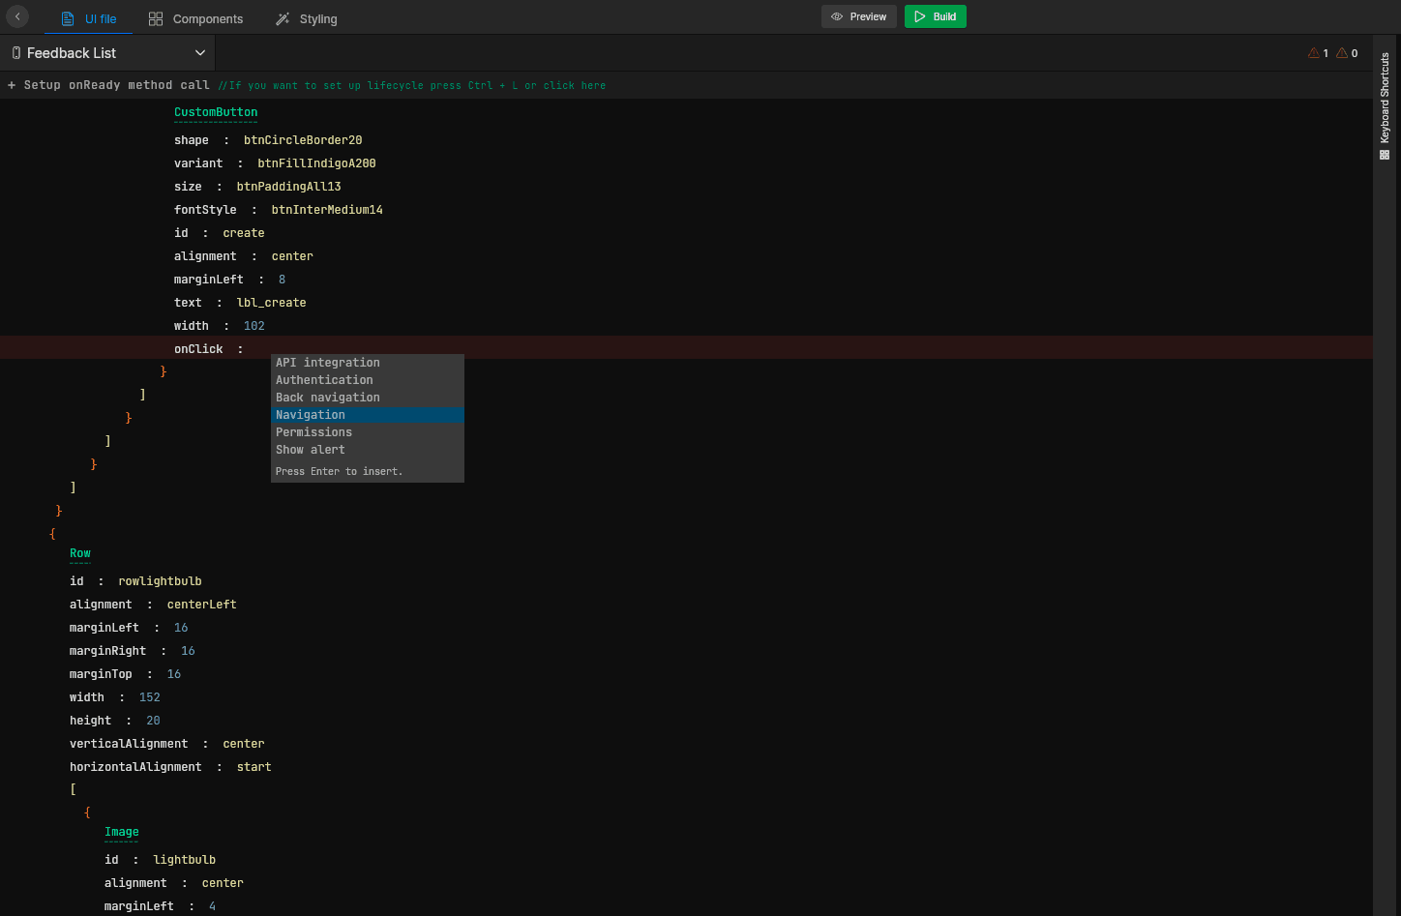Screen dimensions: 1401x916
Task: Click the onClick property line
Action: 686,348
